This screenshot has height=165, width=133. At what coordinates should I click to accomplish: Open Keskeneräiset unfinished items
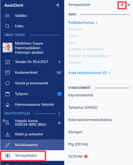tap(32, 73)
